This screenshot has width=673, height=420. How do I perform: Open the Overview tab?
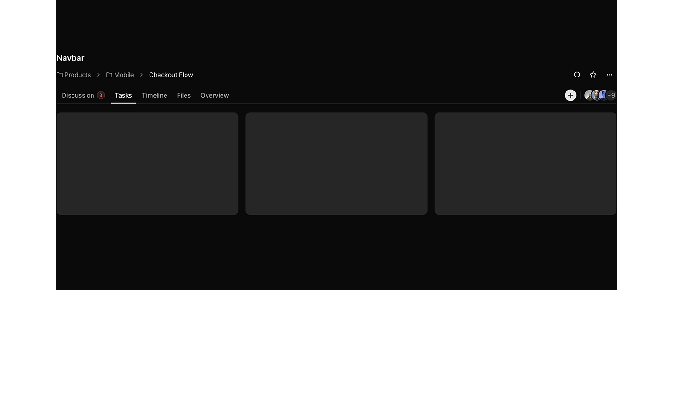[215, 95]
